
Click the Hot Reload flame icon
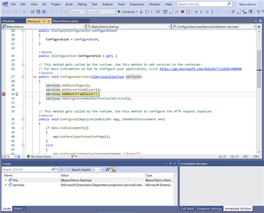coord(141,12)
